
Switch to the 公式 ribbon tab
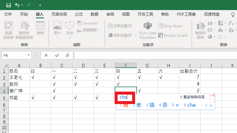point(79,14)
